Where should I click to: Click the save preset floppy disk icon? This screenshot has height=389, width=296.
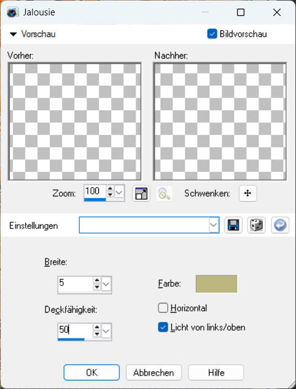(x=233, y=225)
